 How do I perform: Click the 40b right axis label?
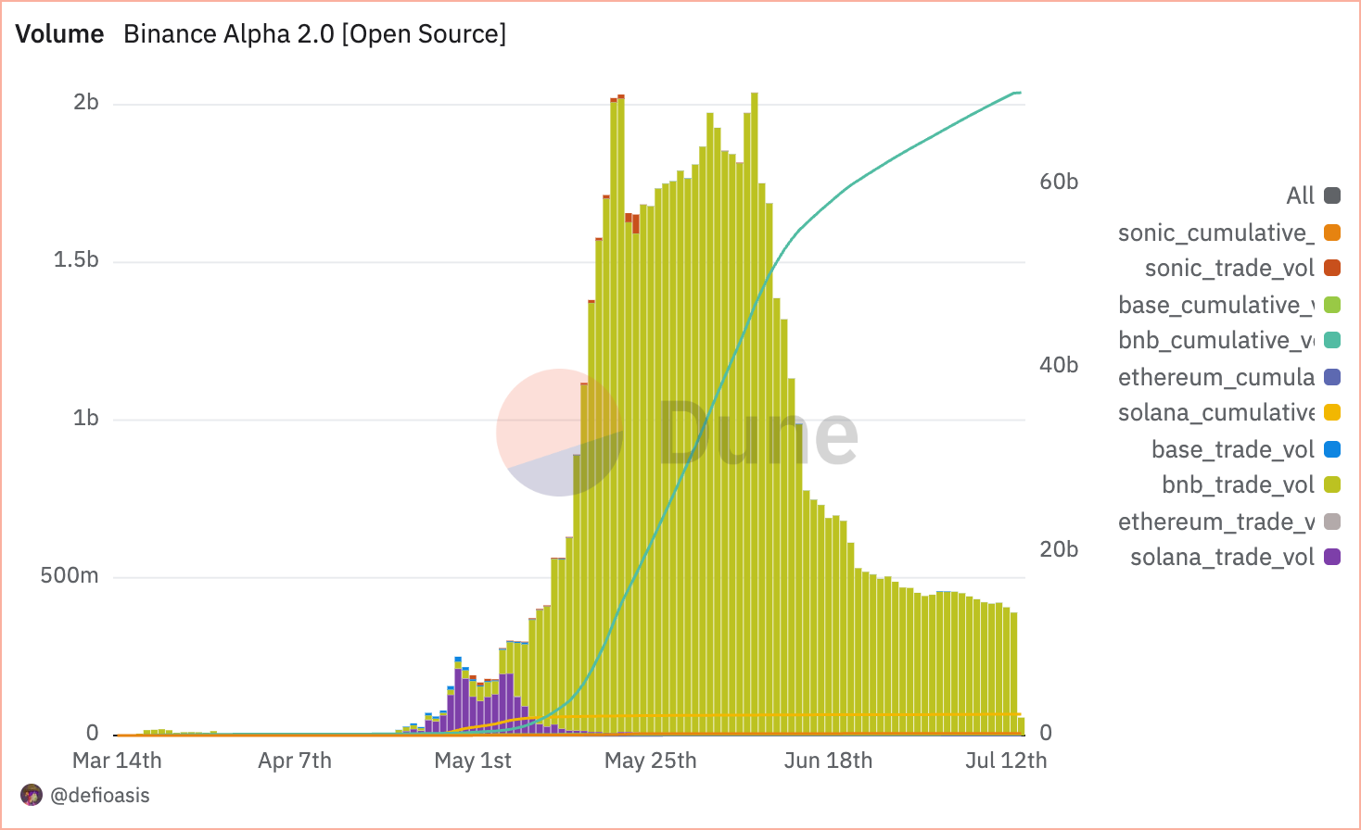1059,365
